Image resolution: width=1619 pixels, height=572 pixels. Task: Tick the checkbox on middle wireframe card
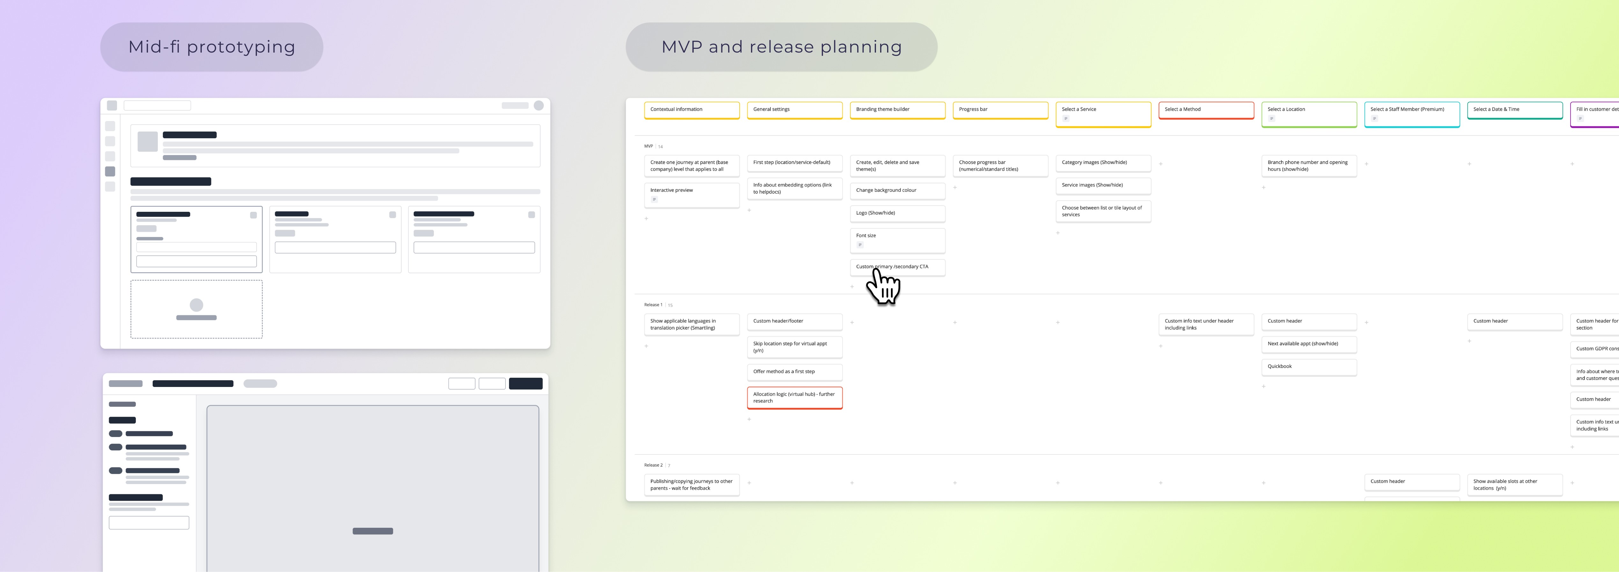pos(392,215)
